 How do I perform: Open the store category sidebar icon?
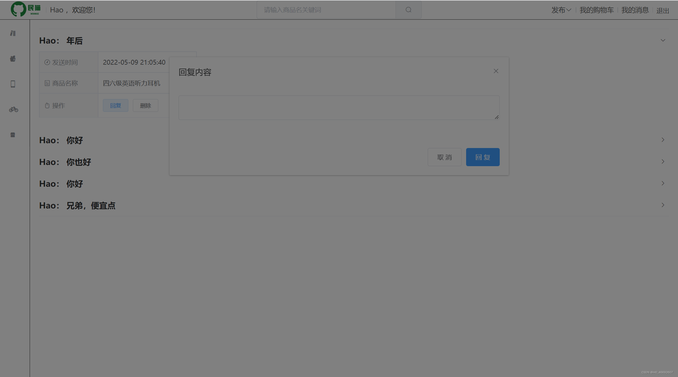pyautogui.click(x=13, y=135)
